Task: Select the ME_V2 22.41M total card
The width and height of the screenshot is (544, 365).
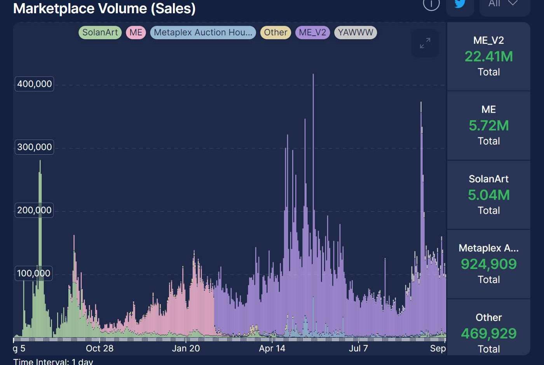Action: (x=488, y=56)
